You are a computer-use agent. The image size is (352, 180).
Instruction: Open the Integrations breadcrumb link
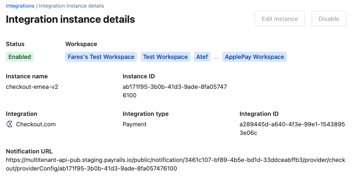pyautogui.click(x=20, y=6)
